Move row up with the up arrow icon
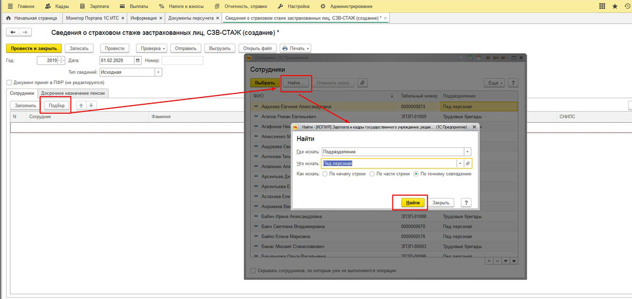Screen dimensions: 632x299 pos(81,105)
